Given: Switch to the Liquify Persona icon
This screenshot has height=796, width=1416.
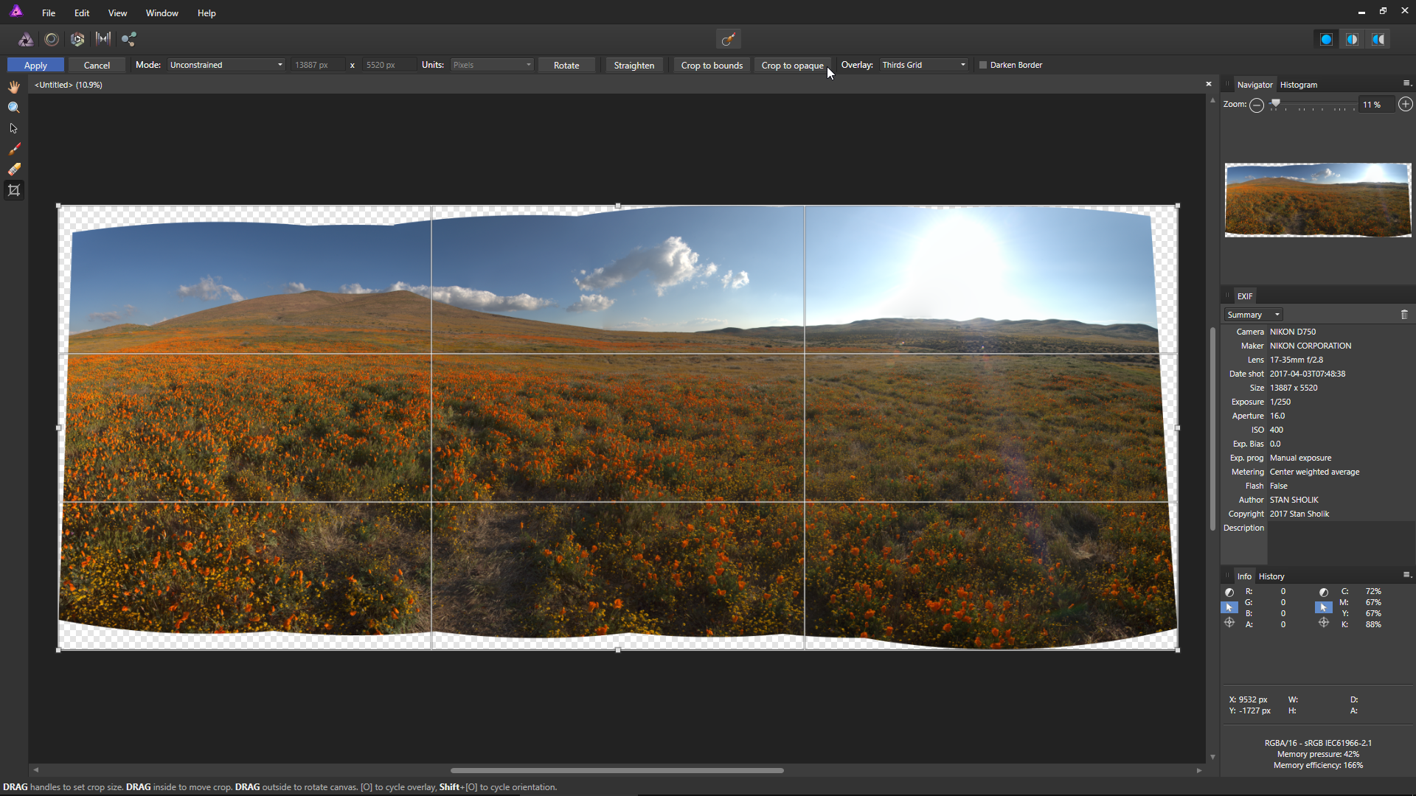Looking at the screenshot, I should [52, 39].
